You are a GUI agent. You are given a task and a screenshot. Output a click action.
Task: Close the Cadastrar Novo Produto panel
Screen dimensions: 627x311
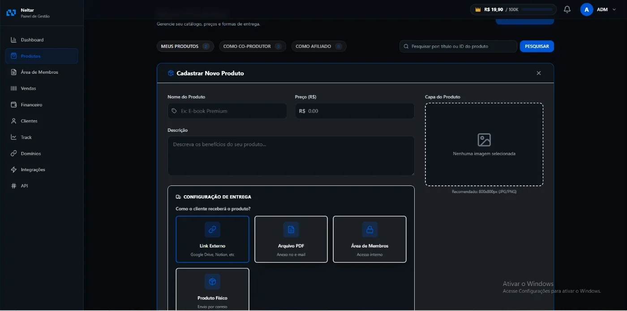click(539, 73)
